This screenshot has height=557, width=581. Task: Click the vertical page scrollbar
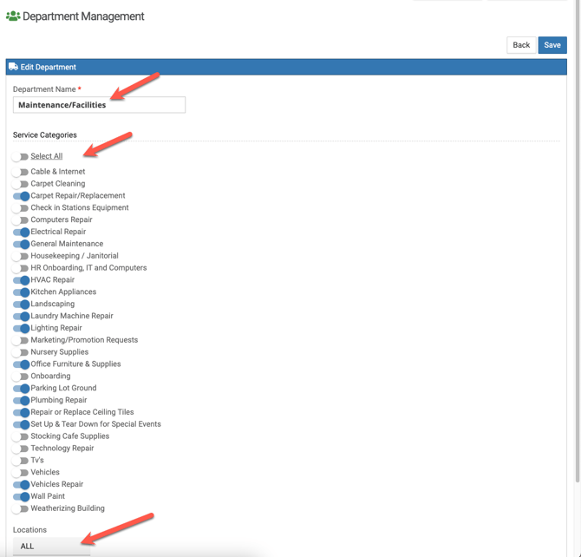[x=577, y=260]
